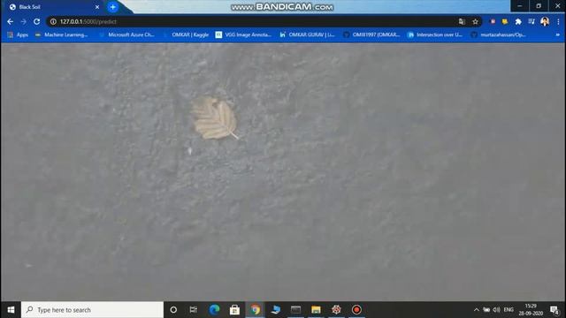Image resolution: width=566 pixels, height=318 pixels.
Task: View site information icon in address bar
Action: coord(53,21)
